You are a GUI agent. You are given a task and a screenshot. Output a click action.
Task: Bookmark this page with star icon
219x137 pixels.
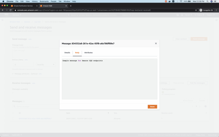pyautogui.click(x=196, y=10)
